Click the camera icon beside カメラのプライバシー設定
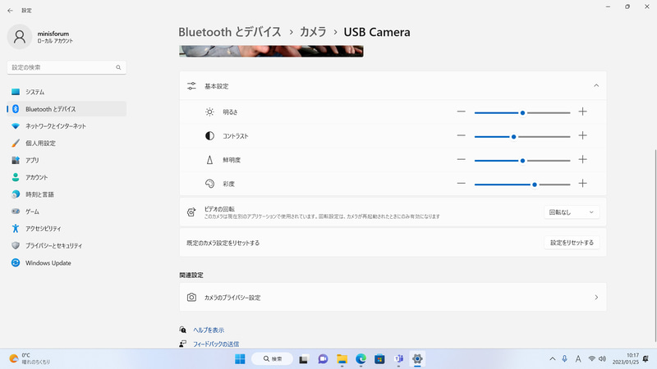This screenshot has width=657, height=369. [191, 298]
